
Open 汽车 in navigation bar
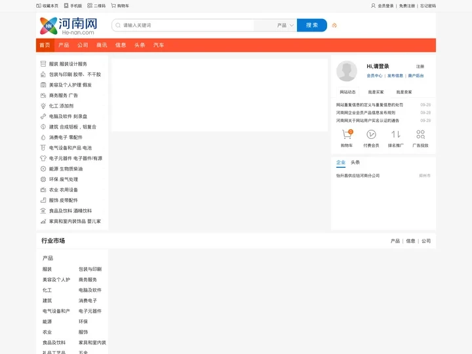click(159, 45)
